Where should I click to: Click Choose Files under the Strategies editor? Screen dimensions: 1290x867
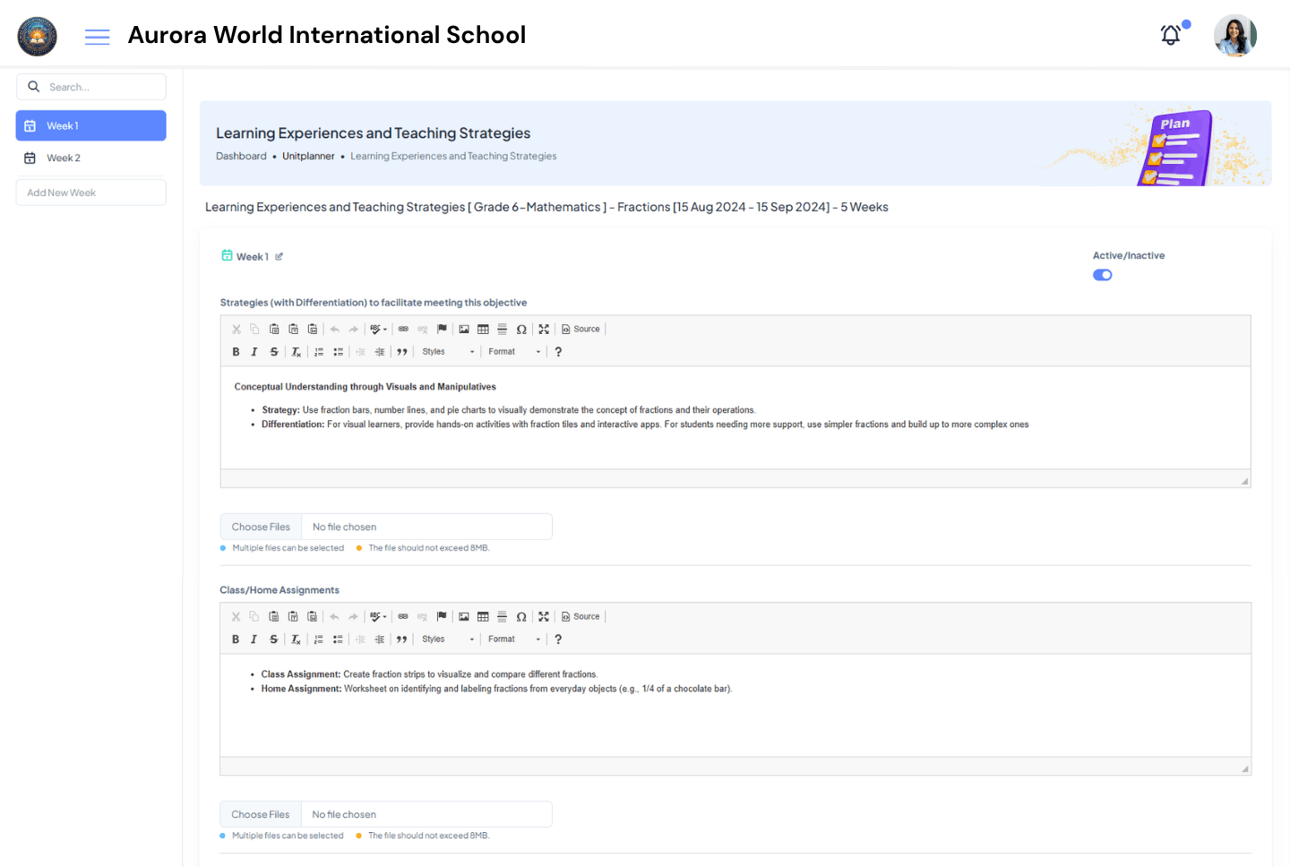point(260,527)
